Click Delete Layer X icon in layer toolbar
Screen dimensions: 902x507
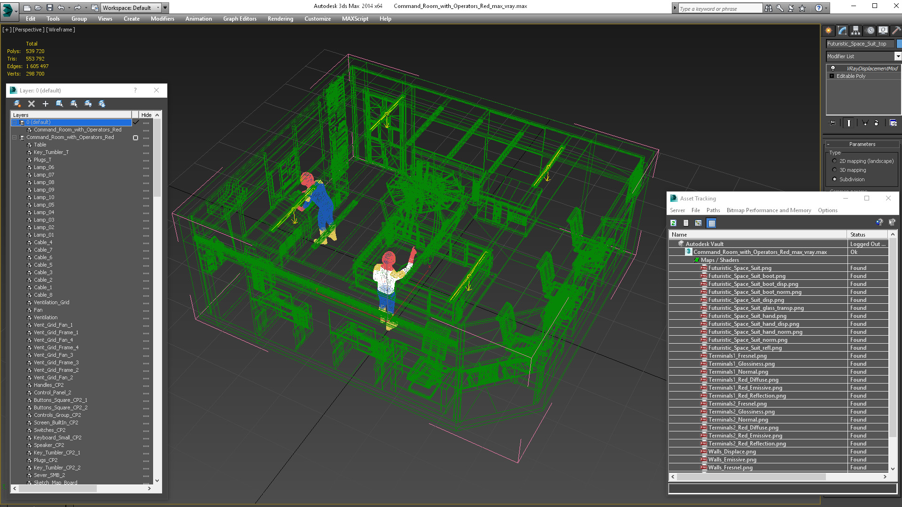[31, 104]
